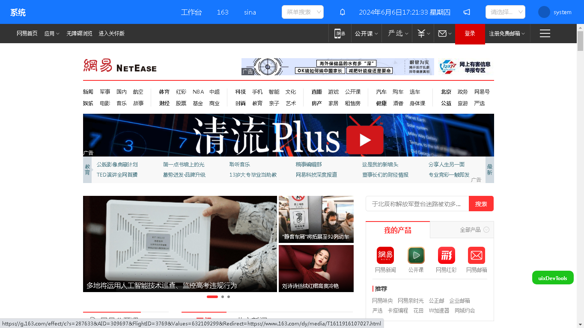Open the 网易味央 recommended link
Image resolution: width=584 pixels, height=328 pixels.
[382, 301]
